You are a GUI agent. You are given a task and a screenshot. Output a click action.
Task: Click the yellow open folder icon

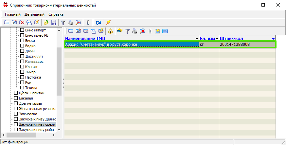click(x=46, y=23)
